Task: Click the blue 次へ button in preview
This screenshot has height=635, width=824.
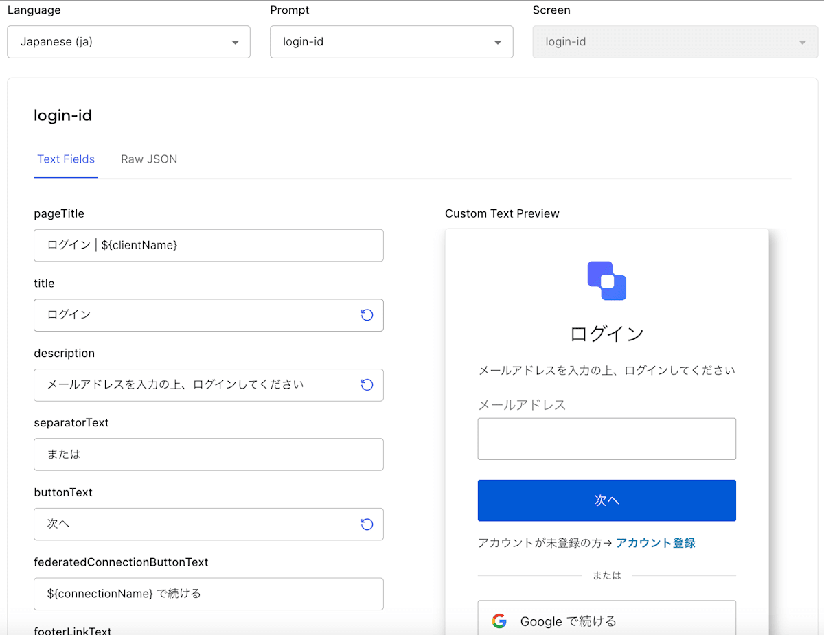Action: 607,500
